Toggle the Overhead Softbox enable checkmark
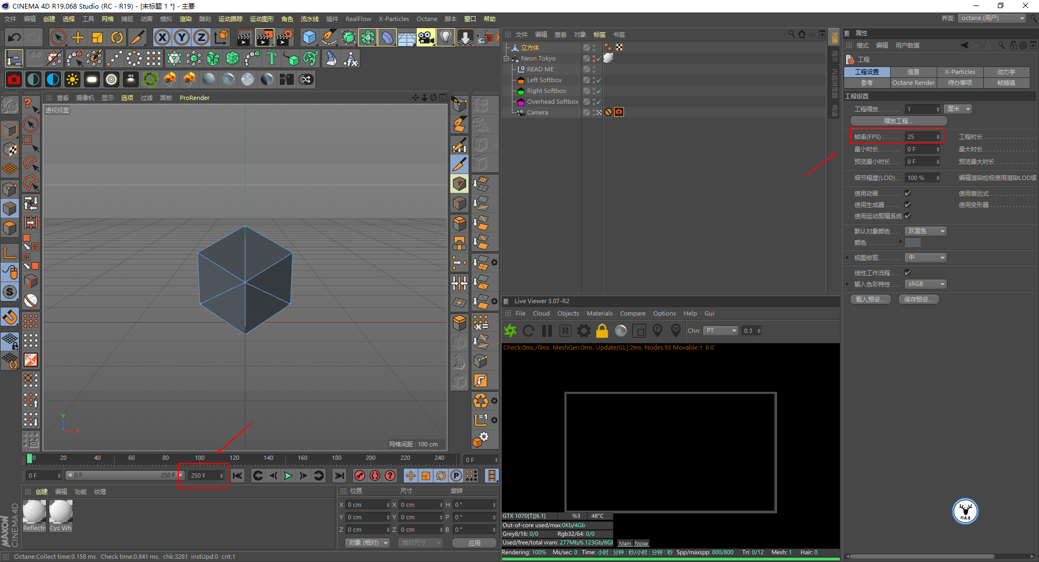The height and width of the screenshot is (562, 1039). click(x=599, y=102)
